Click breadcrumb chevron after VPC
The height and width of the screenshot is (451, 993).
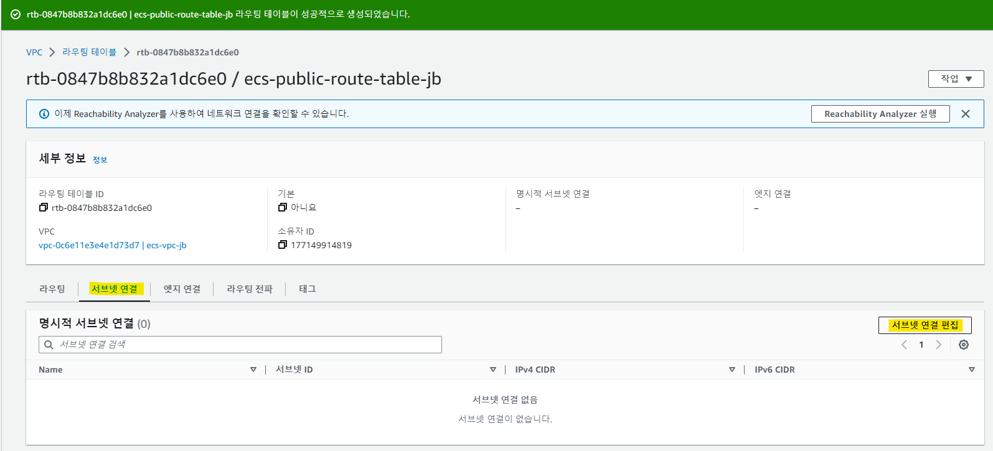52,52
